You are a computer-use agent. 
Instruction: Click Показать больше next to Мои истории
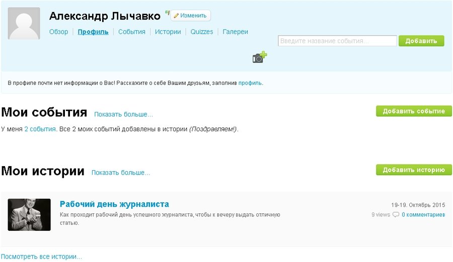click(x=121, y=173)
